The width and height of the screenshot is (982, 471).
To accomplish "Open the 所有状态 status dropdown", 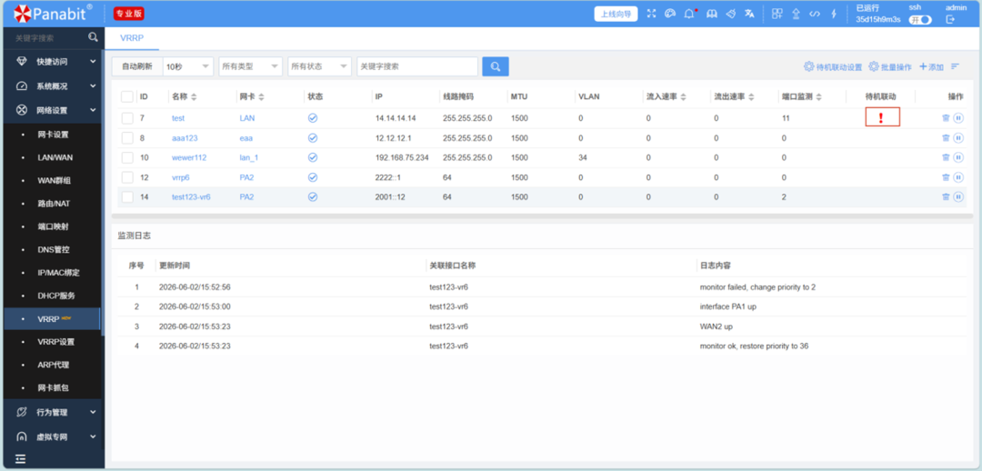I will [319, 66].
